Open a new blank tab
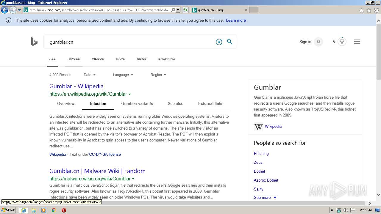This screenshot has width=381, height=214. [x=254, y=10]
